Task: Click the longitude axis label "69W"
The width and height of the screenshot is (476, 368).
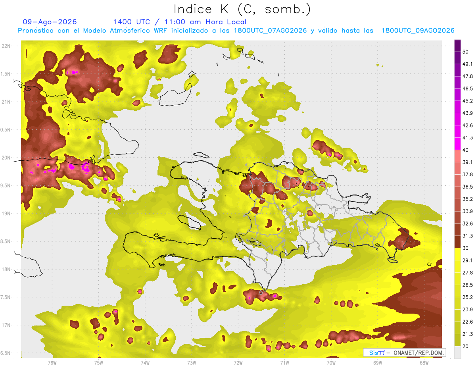Action: [378, 362]
